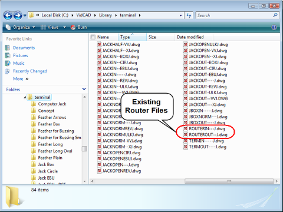This screenshot has height=212, width=283.
Task: Sort by Date modified column header
Action: tap(193, 37)
